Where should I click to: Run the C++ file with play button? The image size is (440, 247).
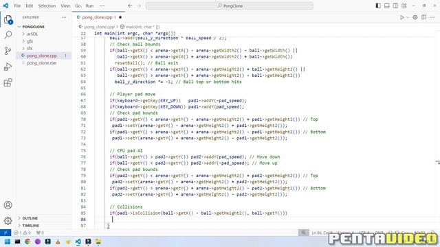point(401,17)
